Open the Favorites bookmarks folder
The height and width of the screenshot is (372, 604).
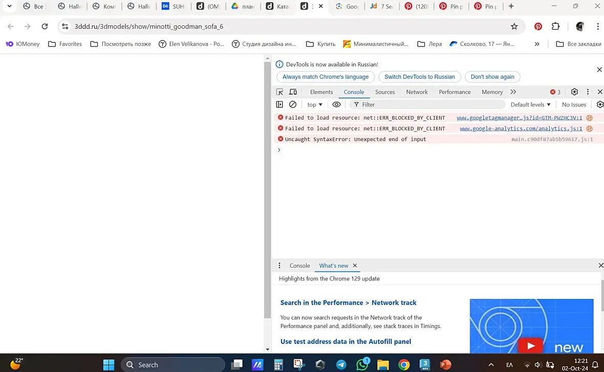pos(64,44)
